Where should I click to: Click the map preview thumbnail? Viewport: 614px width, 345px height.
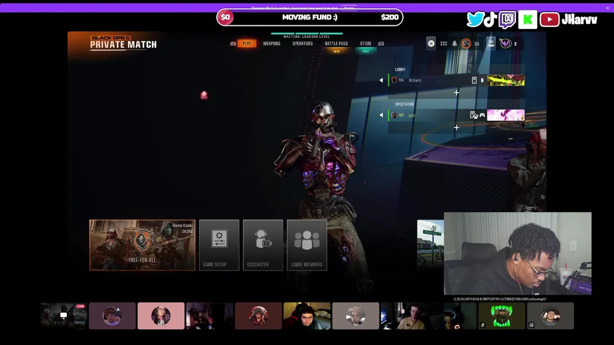pyautogui.click(x=430, y=244)
